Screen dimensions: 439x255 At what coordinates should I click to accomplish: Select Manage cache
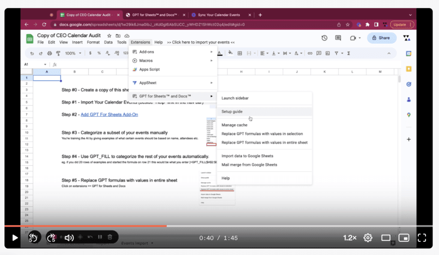coord(264,125)
